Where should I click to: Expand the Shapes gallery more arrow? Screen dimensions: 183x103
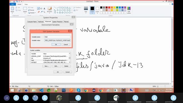click(x=72, y=13)
